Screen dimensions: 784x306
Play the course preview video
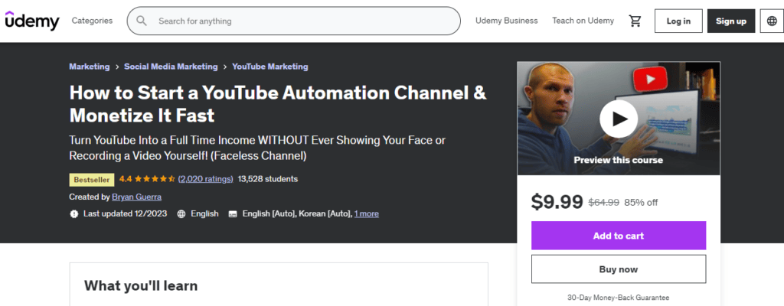pos(618,119)
